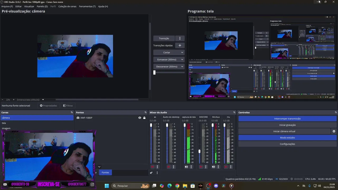Toggle Modo estúdio off
The image size is (338, 190).
(287, 137)
